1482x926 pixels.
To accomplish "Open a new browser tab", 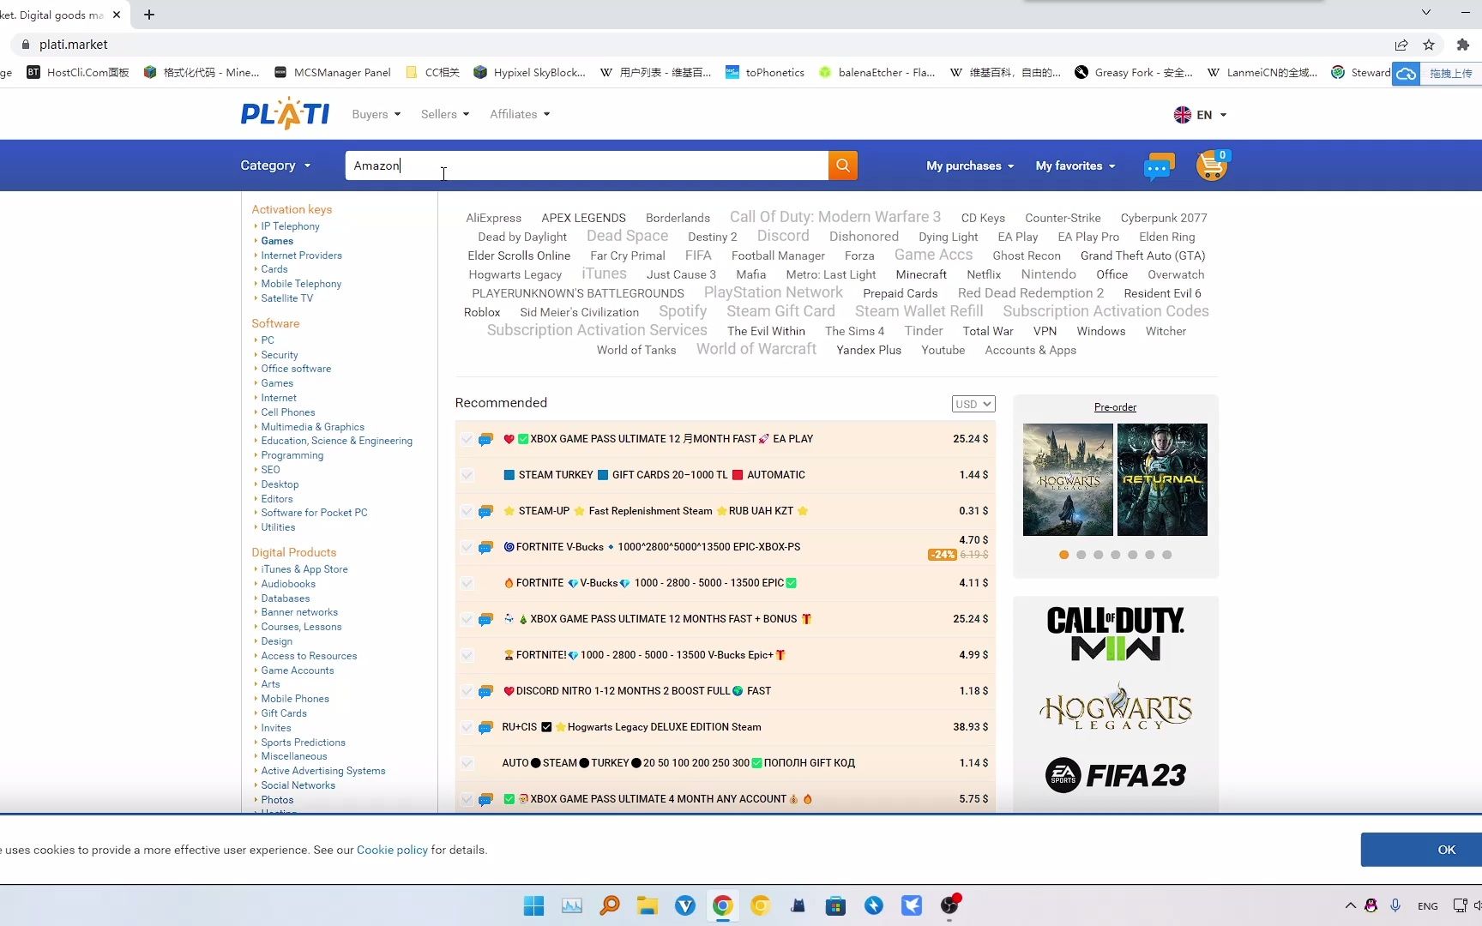I will pos(148,15).
